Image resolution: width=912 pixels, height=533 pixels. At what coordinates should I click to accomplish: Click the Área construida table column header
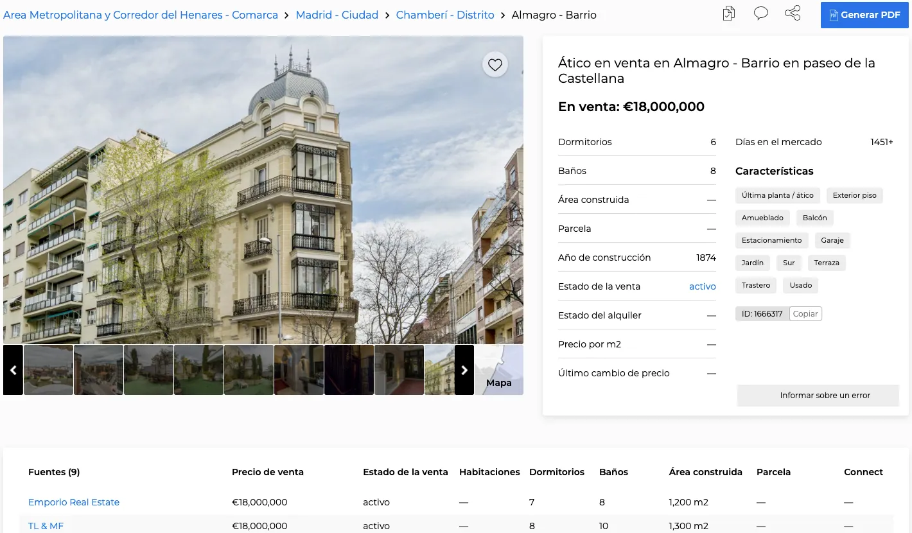click(x=706, y=472)
